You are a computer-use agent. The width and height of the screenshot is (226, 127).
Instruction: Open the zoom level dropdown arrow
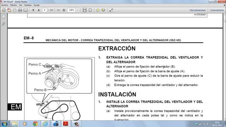(x=77, y=10)
